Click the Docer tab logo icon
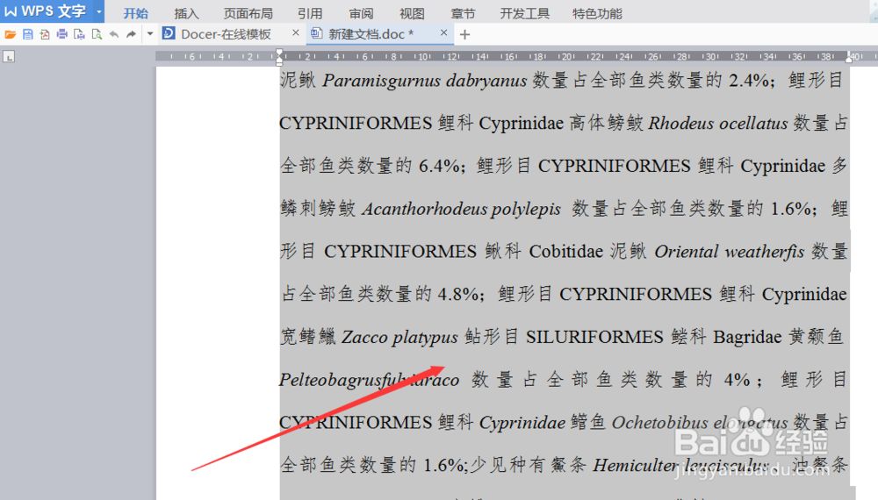 (169, 33)
